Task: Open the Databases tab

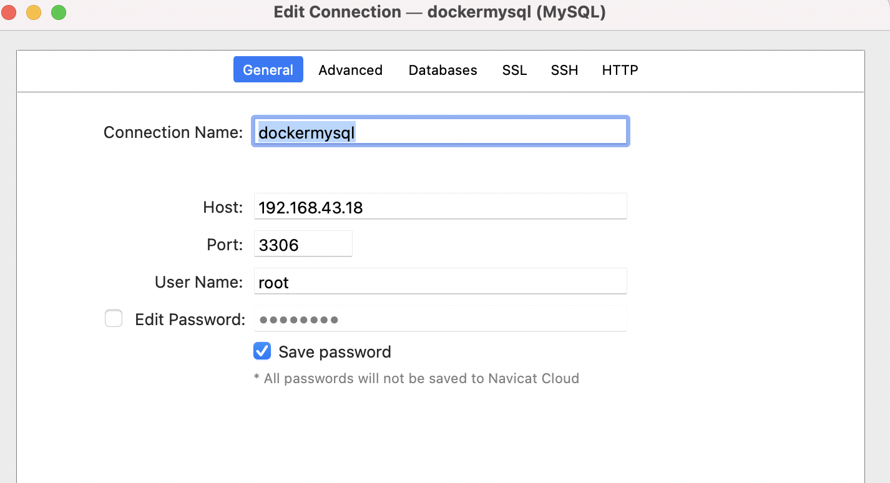Action: click(x=443, y=70)
